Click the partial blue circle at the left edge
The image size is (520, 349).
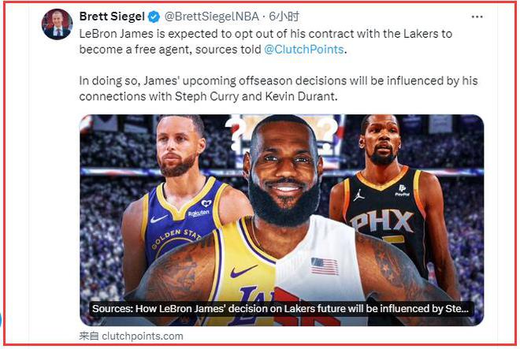[1, 320]
